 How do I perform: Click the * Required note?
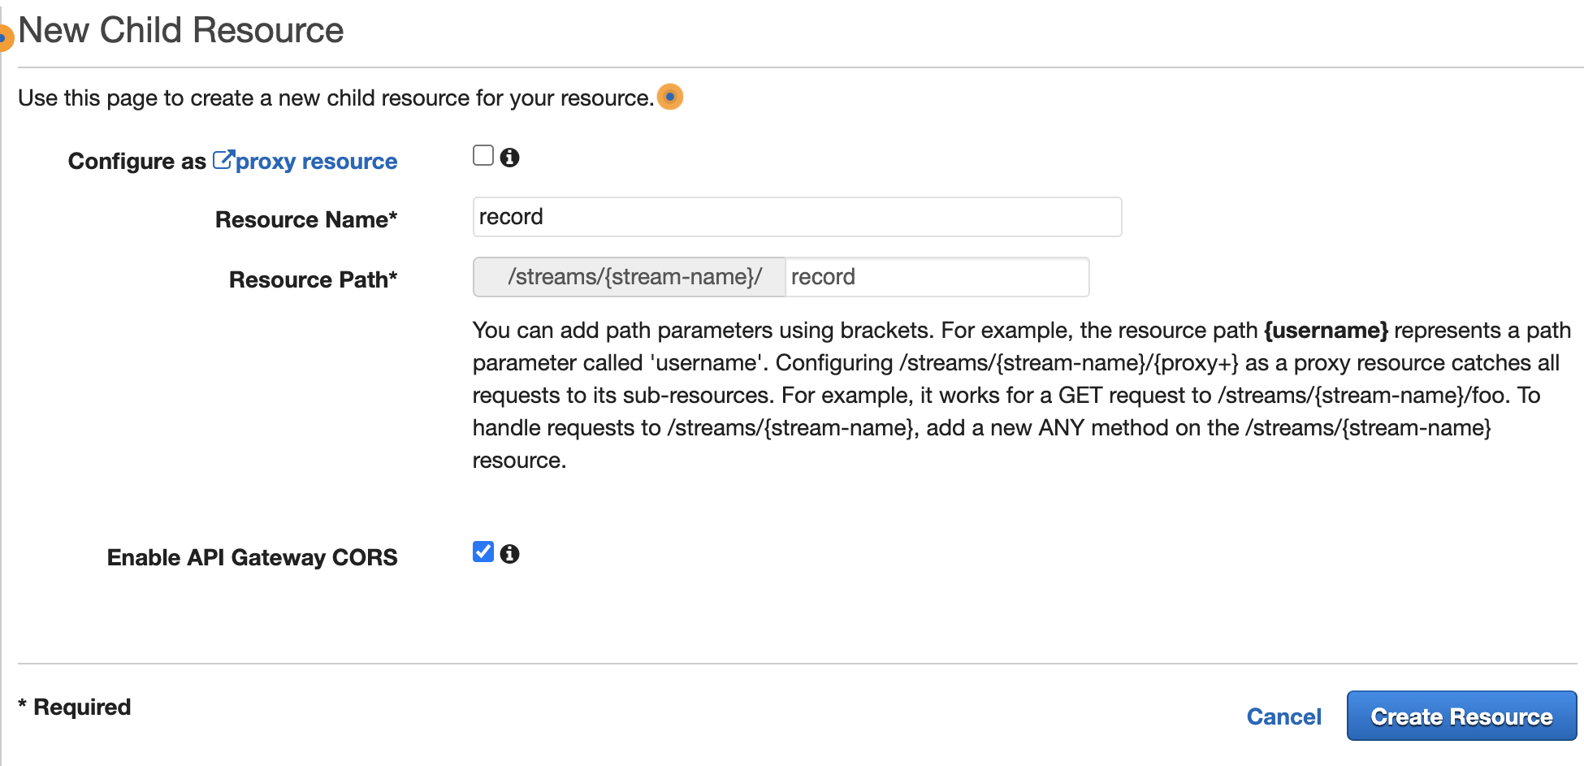tap(75, 707)
